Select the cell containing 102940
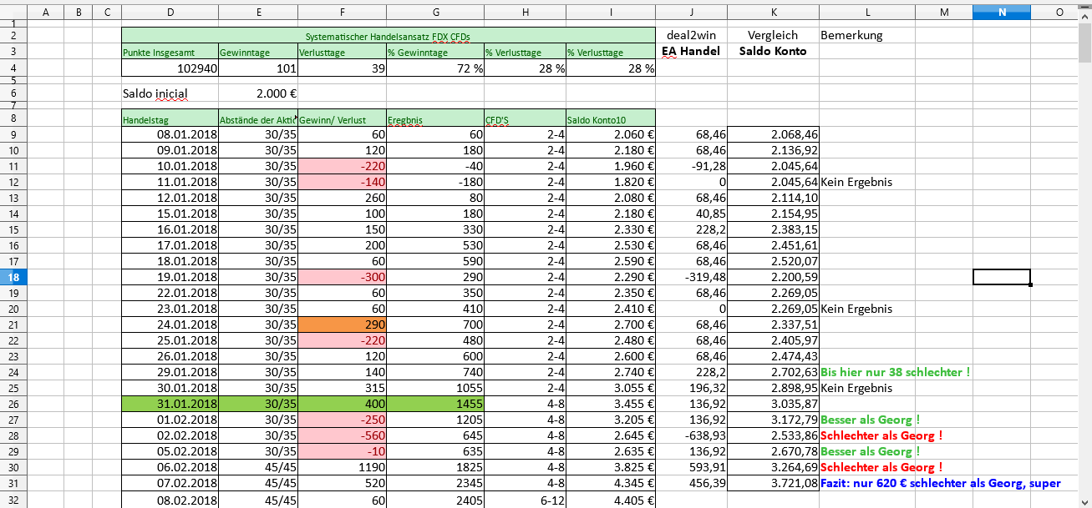 (x=170, y=68)
